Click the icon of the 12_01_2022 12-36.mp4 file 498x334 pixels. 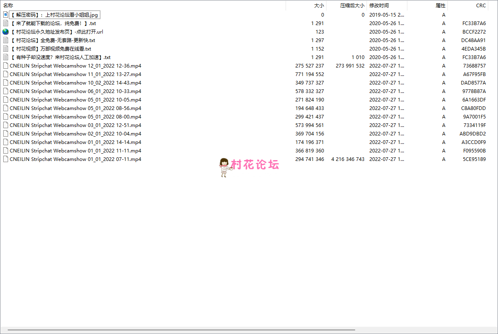click(6, 66)
